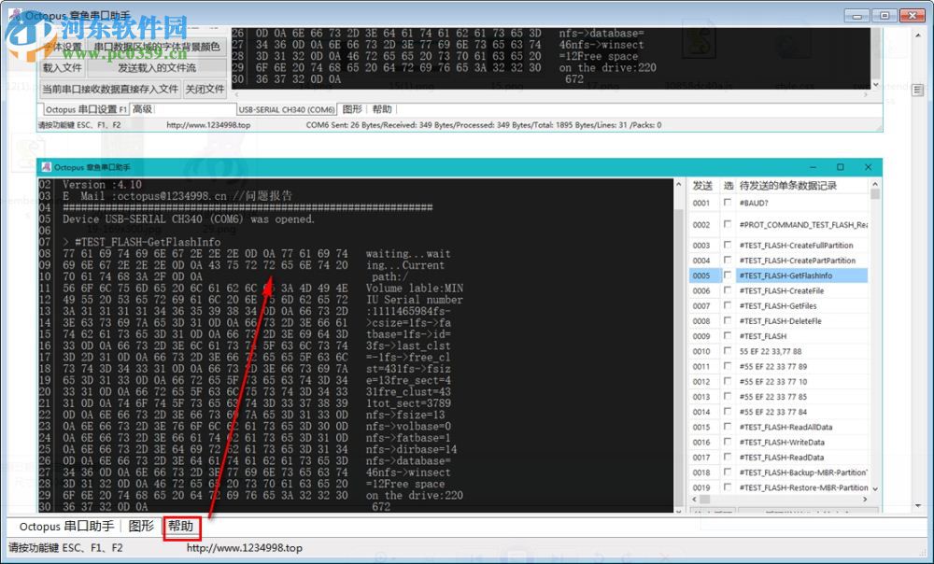
Task: Select the #55 EF 22 33 77 89 entry
Action: tap(773, 366)
